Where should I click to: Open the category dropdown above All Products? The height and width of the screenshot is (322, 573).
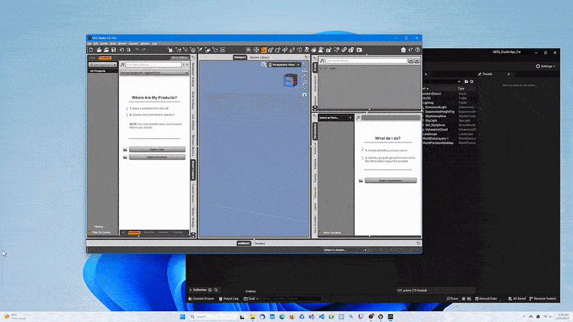(x=102, y=64)
